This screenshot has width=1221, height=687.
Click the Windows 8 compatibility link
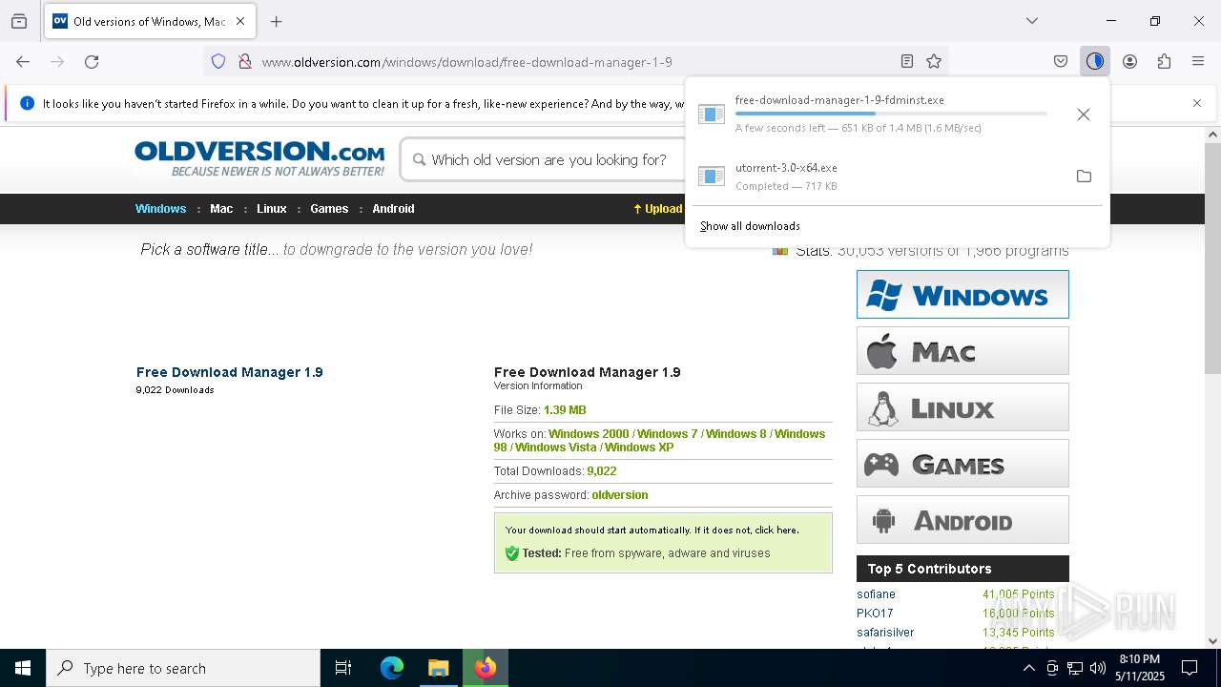pos(735,434)
